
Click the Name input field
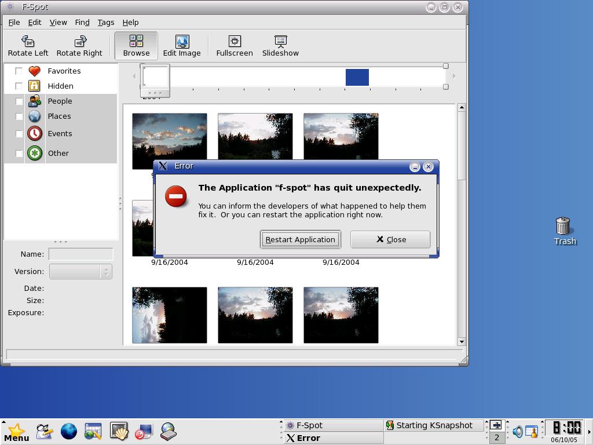(x=80, y=254)
